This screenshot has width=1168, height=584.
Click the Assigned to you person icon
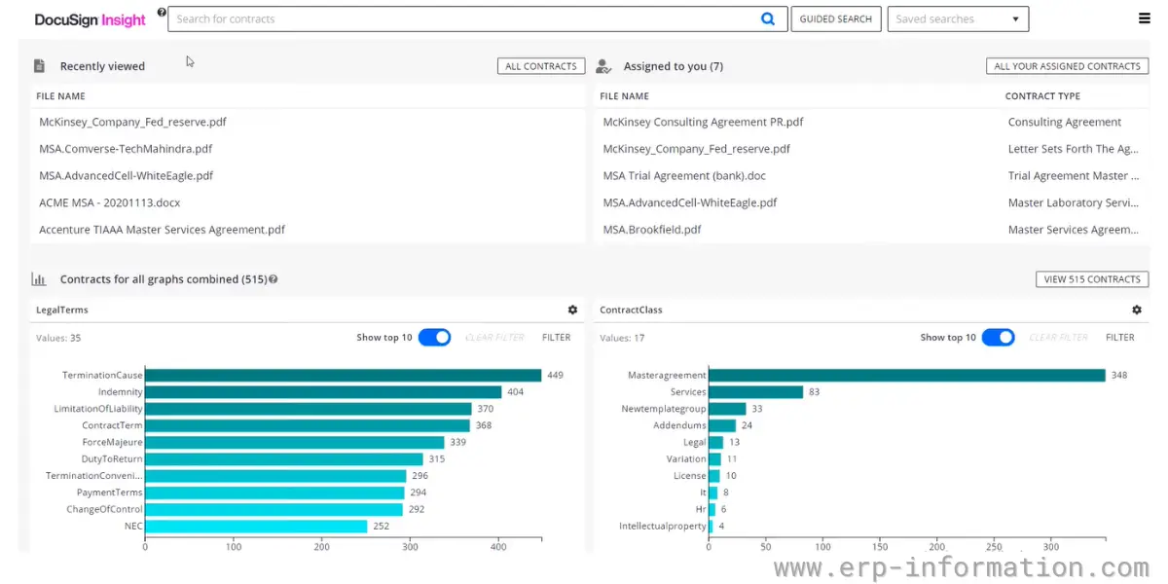603,66
